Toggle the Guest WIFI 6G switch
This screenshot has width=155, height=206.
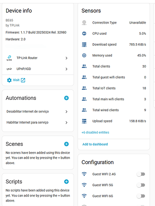141,196
